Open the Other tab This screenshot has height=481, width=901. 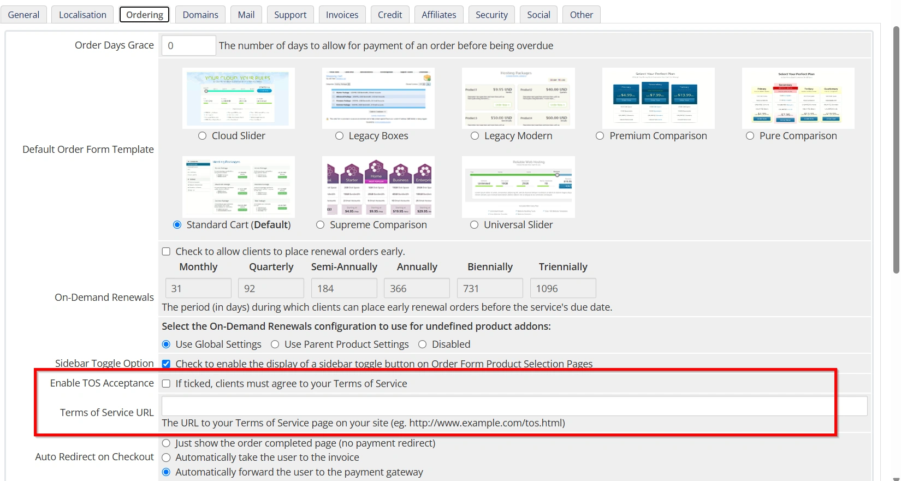pos(582,15)
